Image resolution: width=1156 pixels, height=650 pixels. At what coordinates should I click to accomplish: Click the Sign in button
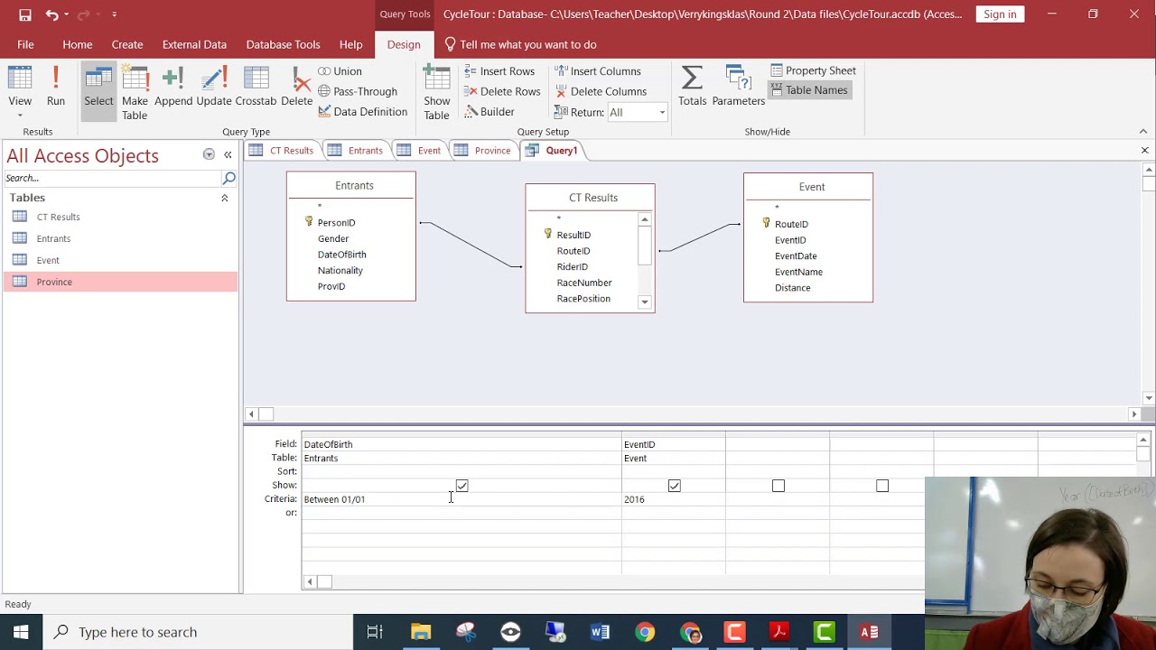pyautogui.click(x=1000, y=14)
